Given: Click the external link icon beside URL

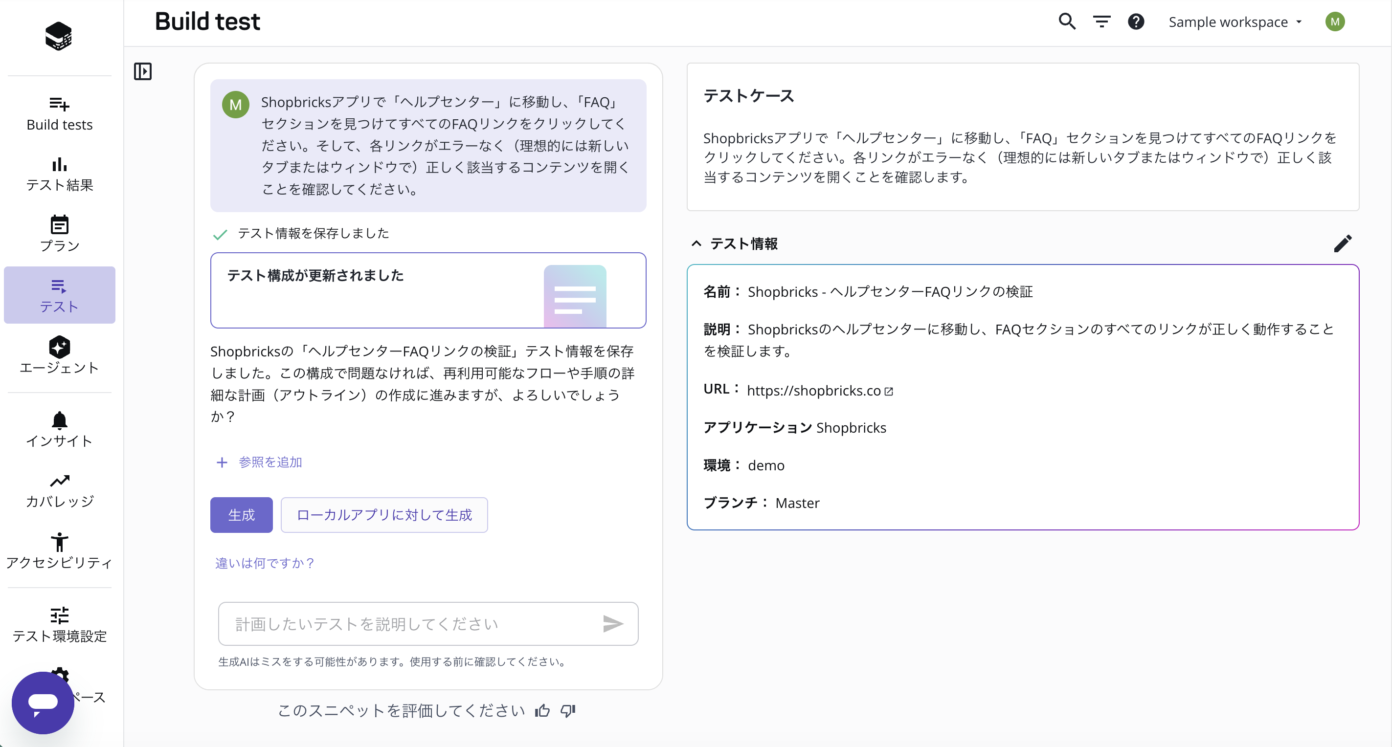Looking at the screenshot, I should click(889, 391).
